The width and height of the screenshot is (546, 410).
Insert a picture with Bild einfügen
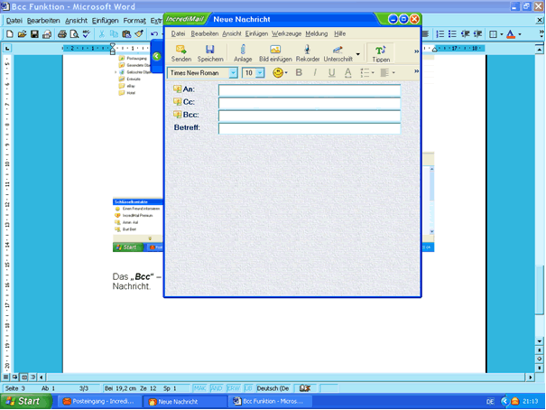click(275, 53)
